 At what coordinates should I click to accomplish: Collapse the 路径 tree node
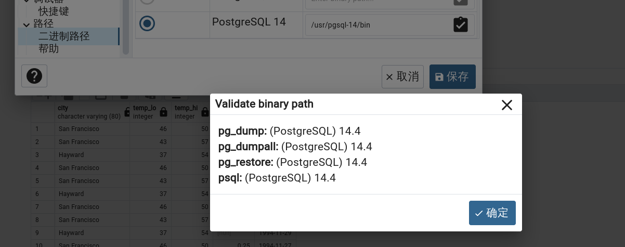coord(27,24)
